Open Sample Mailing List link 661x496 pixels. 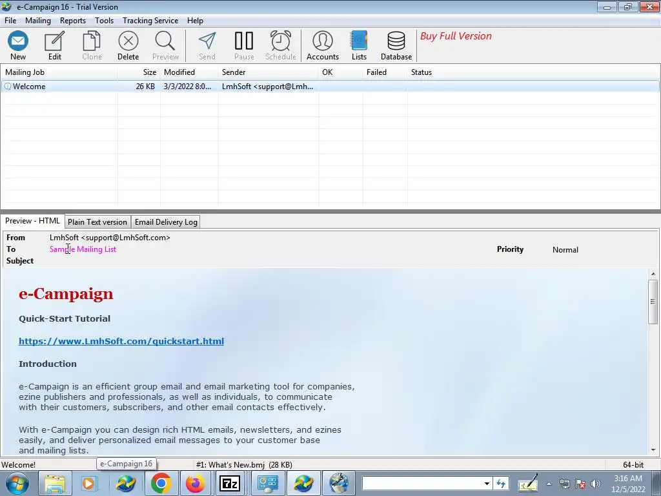click(83, 249)
